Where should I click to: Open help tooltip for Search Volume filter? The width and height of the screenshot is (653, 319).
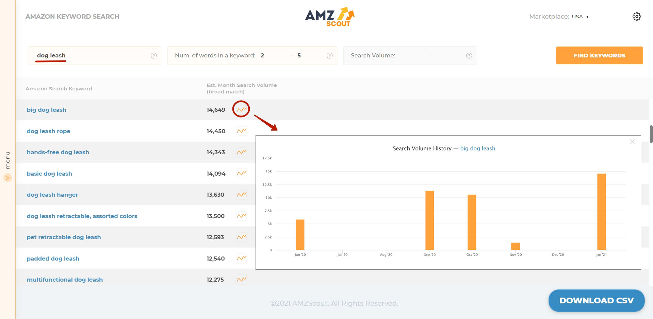point(469,55)
